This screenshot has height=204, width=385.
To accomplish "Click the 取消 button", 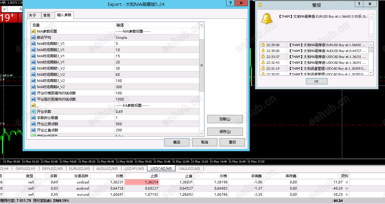I will 204,142.
